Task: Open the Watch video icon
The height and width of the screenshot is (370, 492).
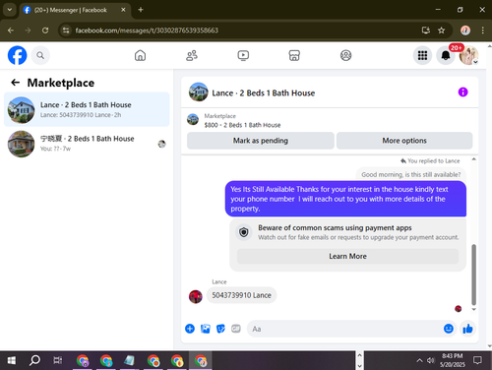Action: click(x=243, y=55)
